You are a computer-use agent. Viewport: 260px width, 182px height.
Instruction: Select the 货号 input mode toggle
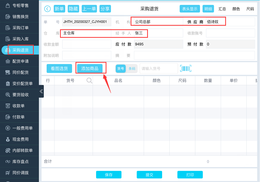click(x=121, y=69)
